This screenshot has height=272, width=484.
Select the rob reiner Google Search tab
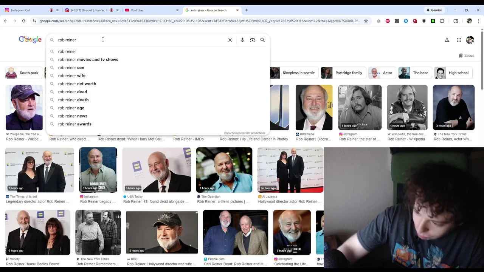click(x=212, y=10)
